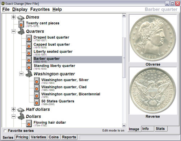The height and width of the screenshot is (141, 181).
Task: Click the Barber quarter series icon
Action: tap(29, 60)
